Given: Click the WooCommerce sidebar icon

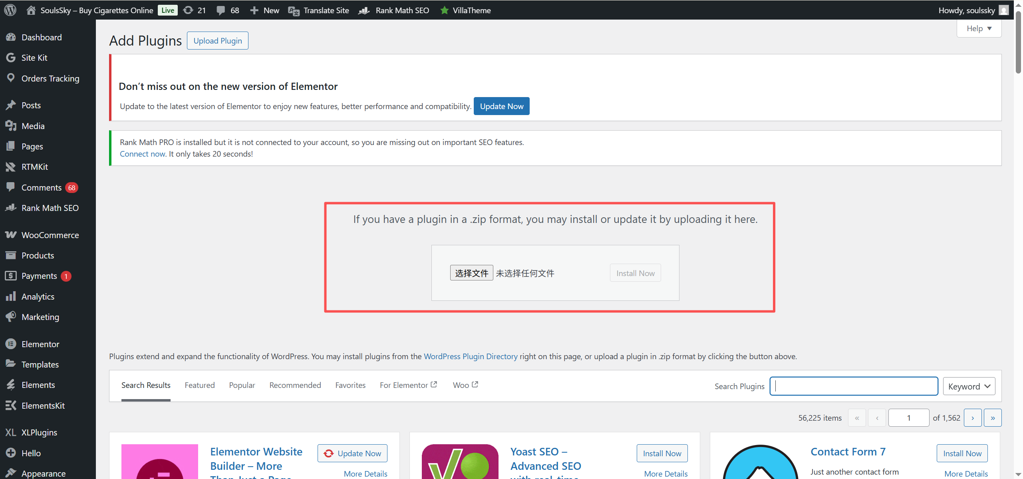Looking at the screenshot, I should click(11, 235).
